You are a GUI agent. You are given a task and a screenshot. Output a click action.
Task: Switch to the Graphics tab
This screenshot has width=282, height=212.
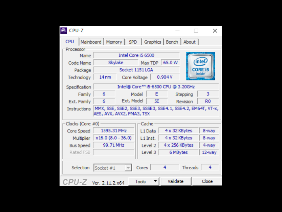pyautogui.click(x=152, y=42)
